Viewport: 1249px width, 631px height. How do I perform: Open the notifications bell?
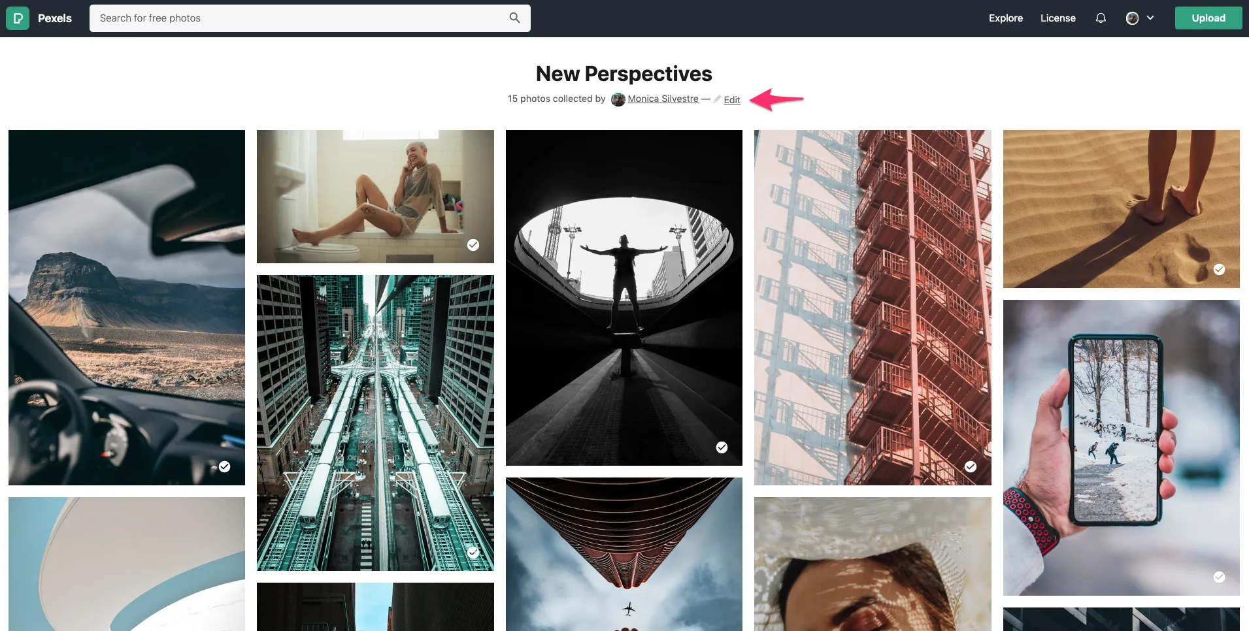1101,18
